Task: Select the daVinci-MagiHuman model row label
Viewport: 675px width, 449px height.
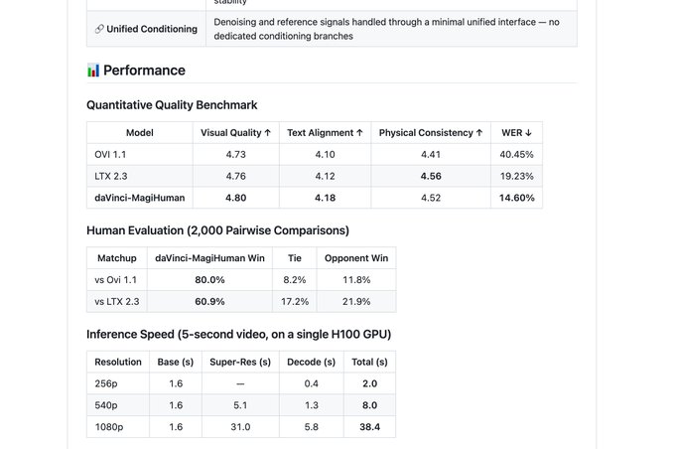Action: pos(140,198)
